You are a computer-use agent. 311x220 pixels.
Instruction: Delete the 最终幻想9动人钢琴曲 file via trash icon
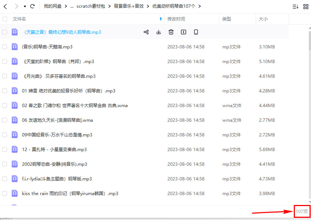coord(171,32)
